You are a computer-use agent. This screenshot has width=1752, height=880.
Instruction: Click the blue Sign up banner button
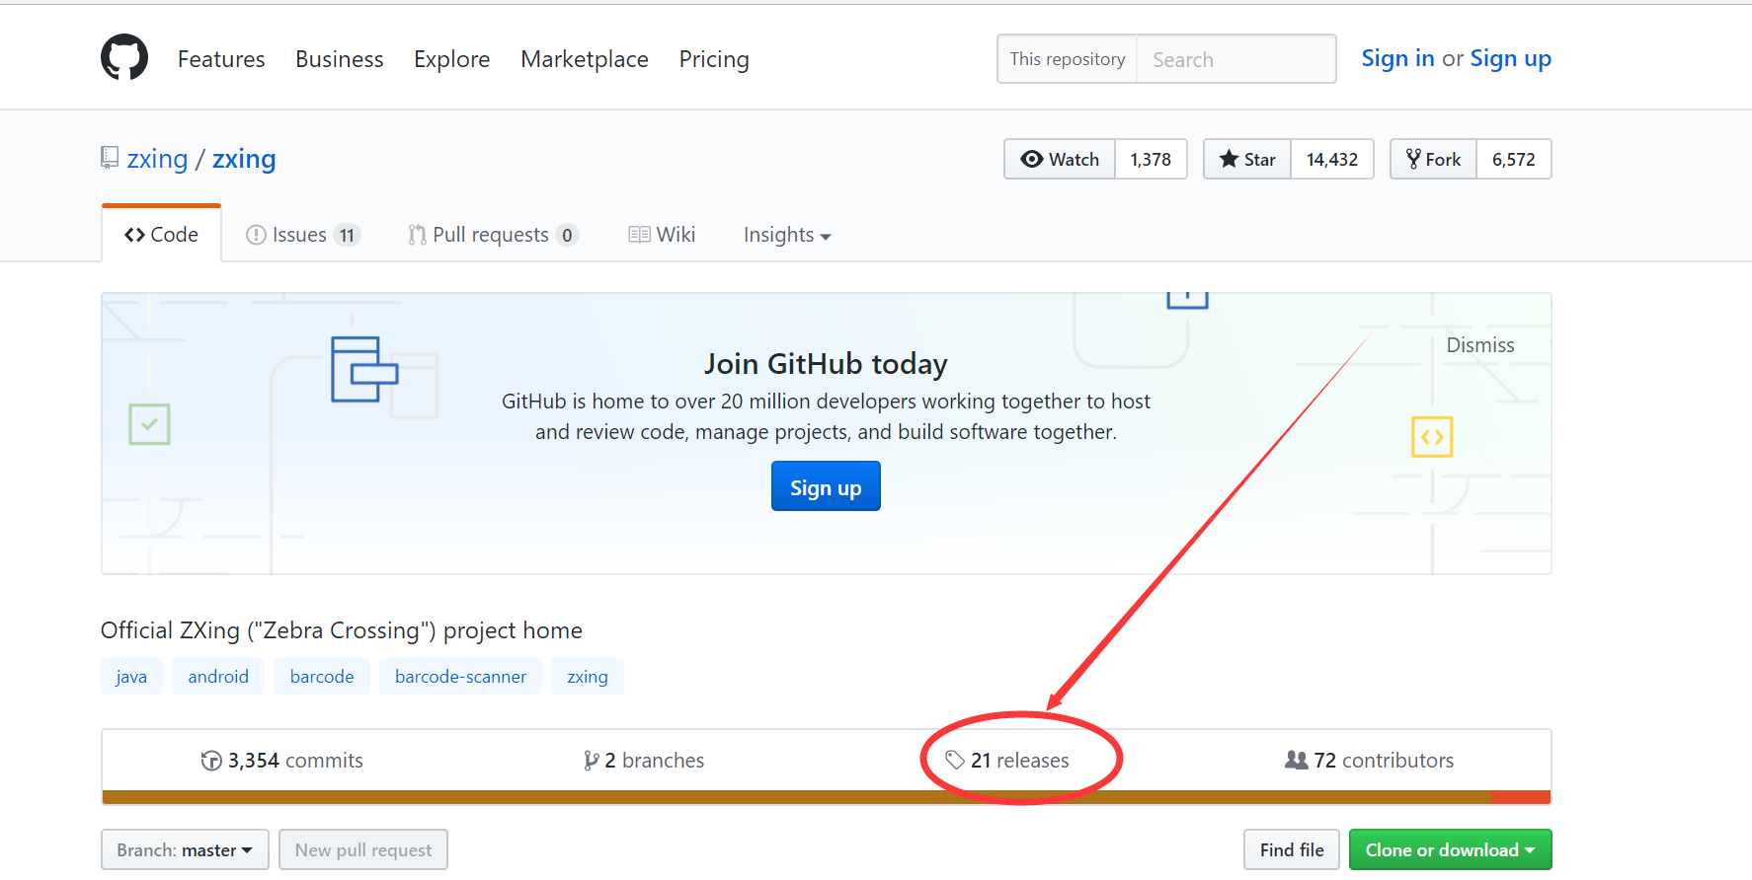[826, 486]
